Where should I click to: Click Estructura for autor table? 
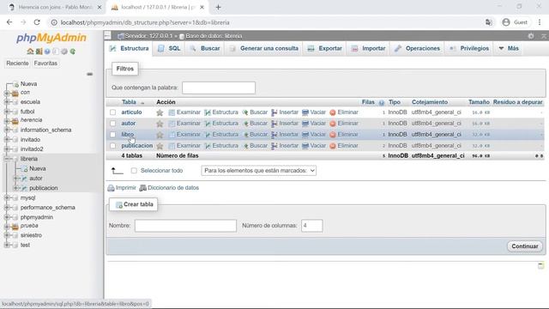point(221,124)
